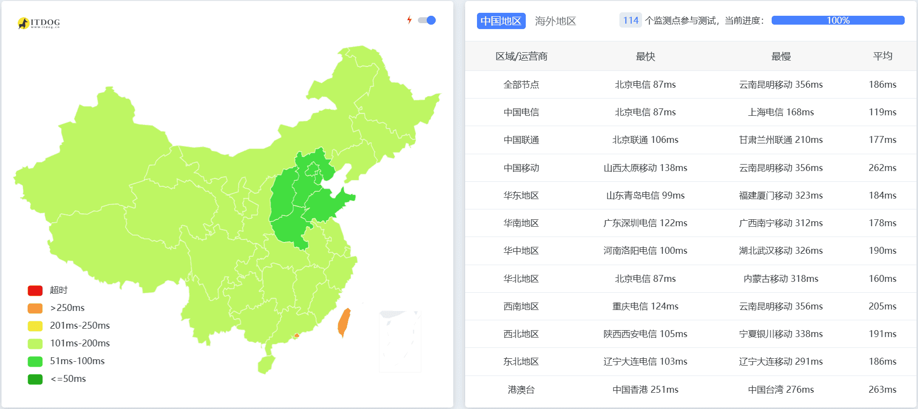This screenshot has width=918, height=409.
Task: Click the 平均 column header
Action: [x=882, y=56]
